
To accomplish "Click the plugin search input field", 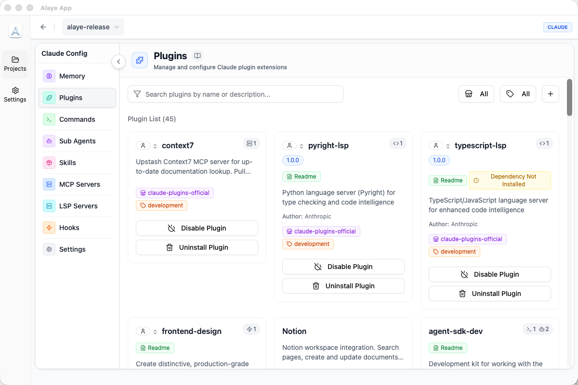I will click(x=235, y=94).
